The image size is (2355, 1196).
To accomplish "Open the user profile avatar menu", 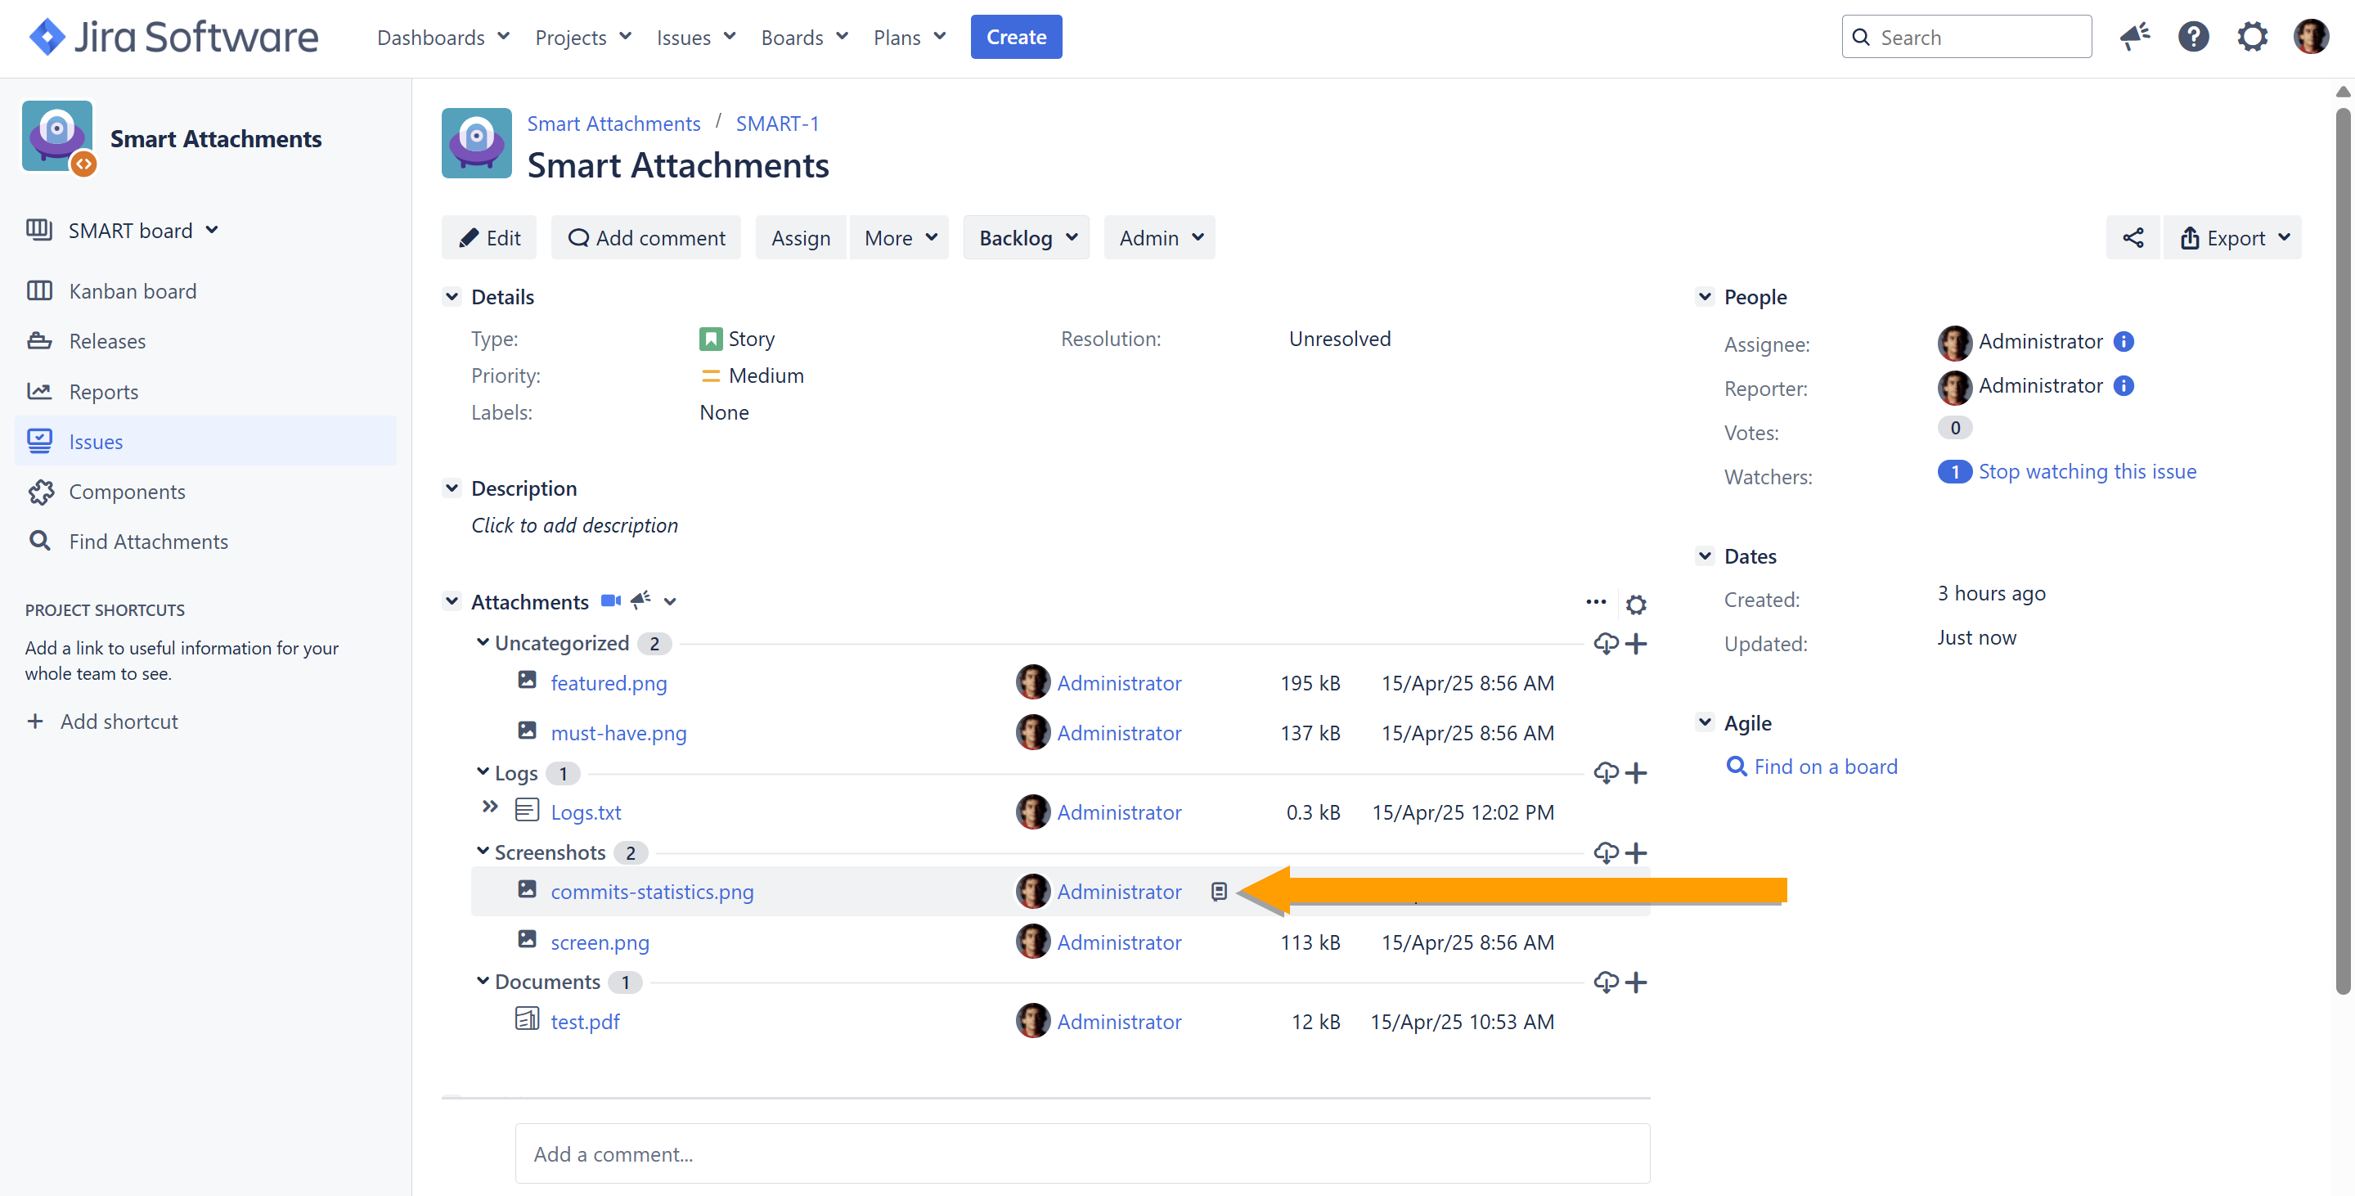I will coord(2311,37).
